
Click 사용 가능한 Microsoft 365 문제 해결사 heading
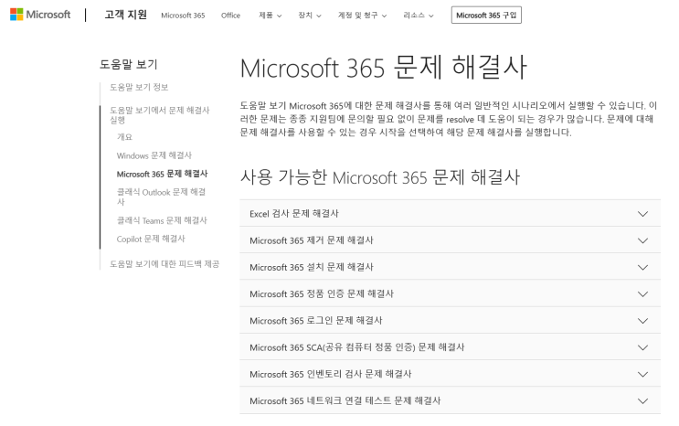[380, 177]
